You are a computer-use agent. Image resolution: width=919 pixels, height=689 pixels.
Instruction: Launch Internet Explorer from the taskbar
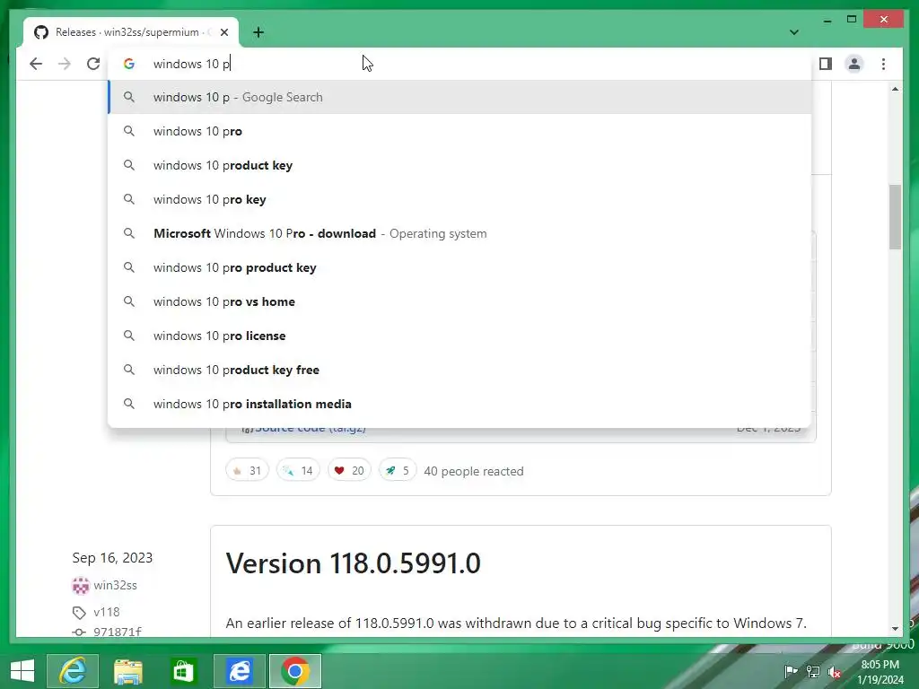[x=73, y=671]
